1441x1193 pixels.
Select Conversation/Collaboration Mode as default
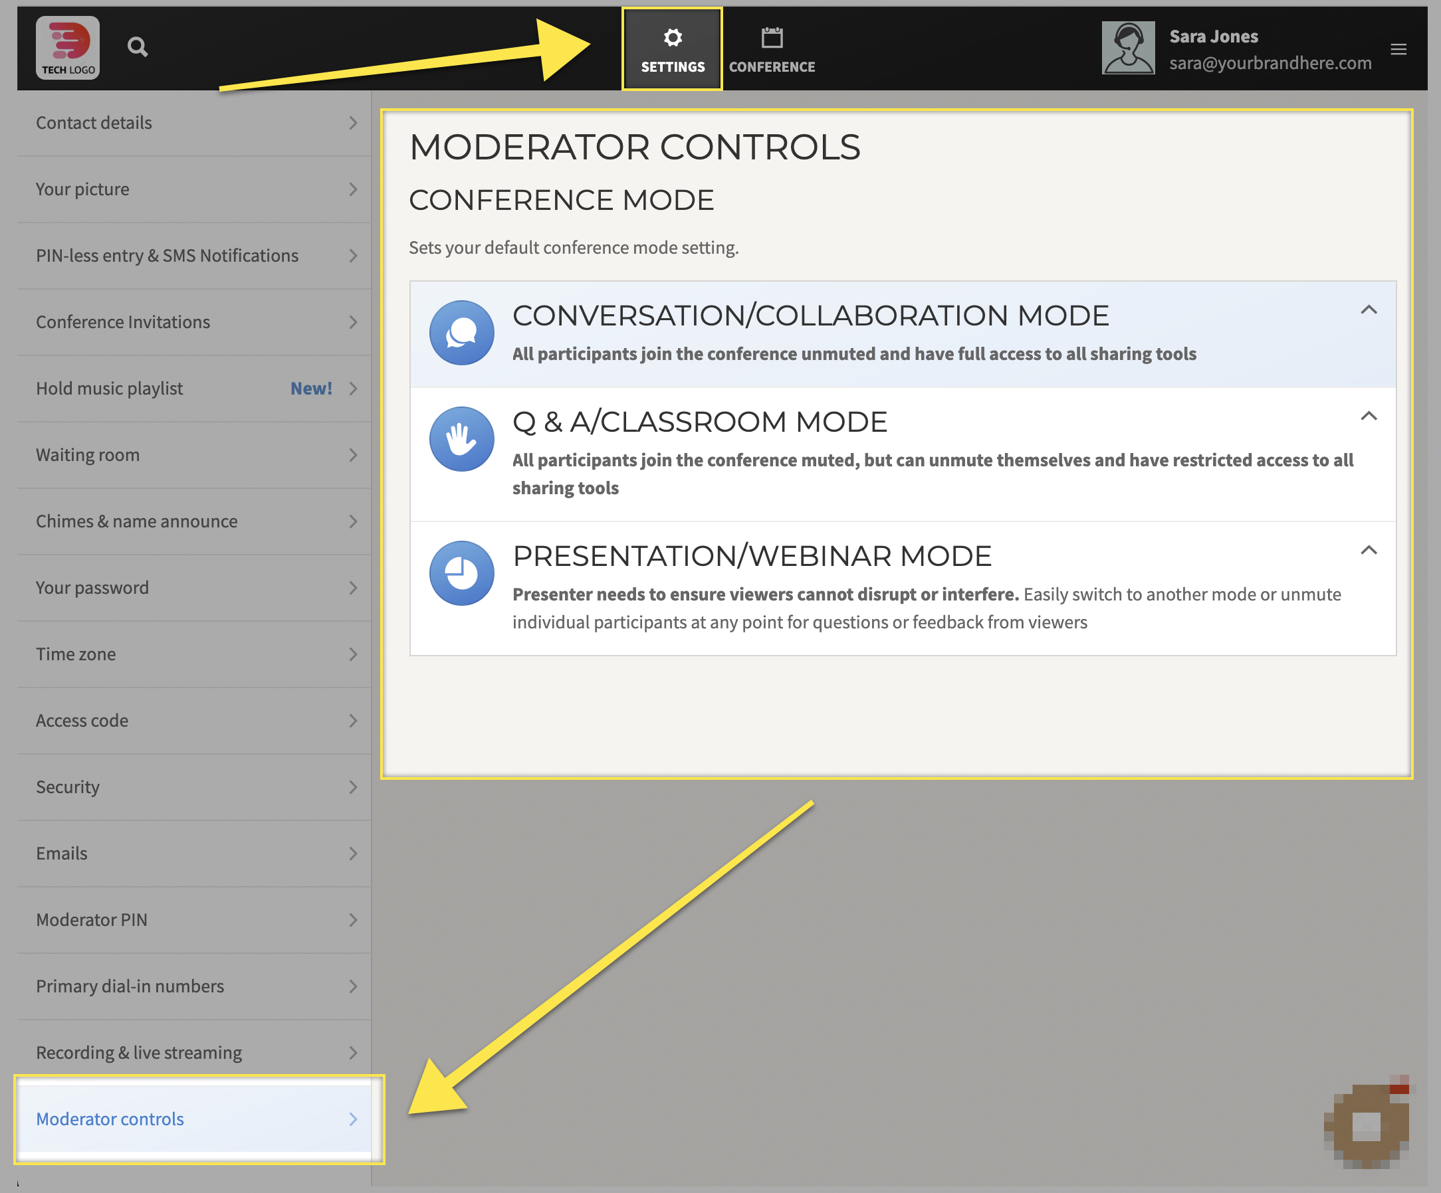810,316
